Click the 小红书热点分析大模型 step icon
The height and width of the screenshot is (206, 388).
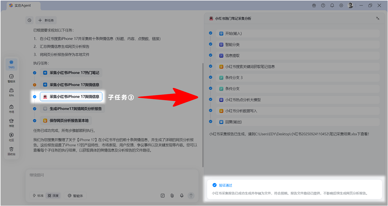[x=221, y=100]
